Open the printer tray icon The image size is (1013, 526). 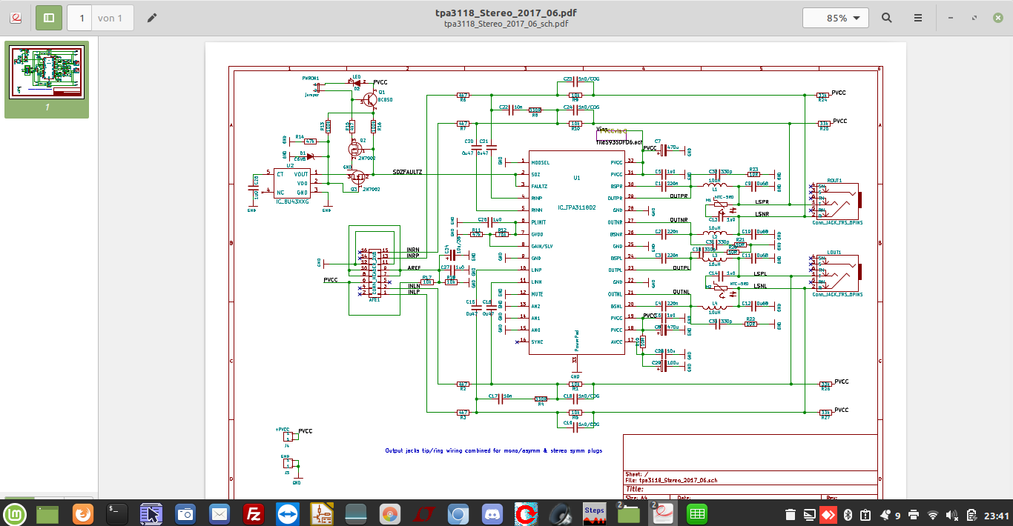click(914, 515)
